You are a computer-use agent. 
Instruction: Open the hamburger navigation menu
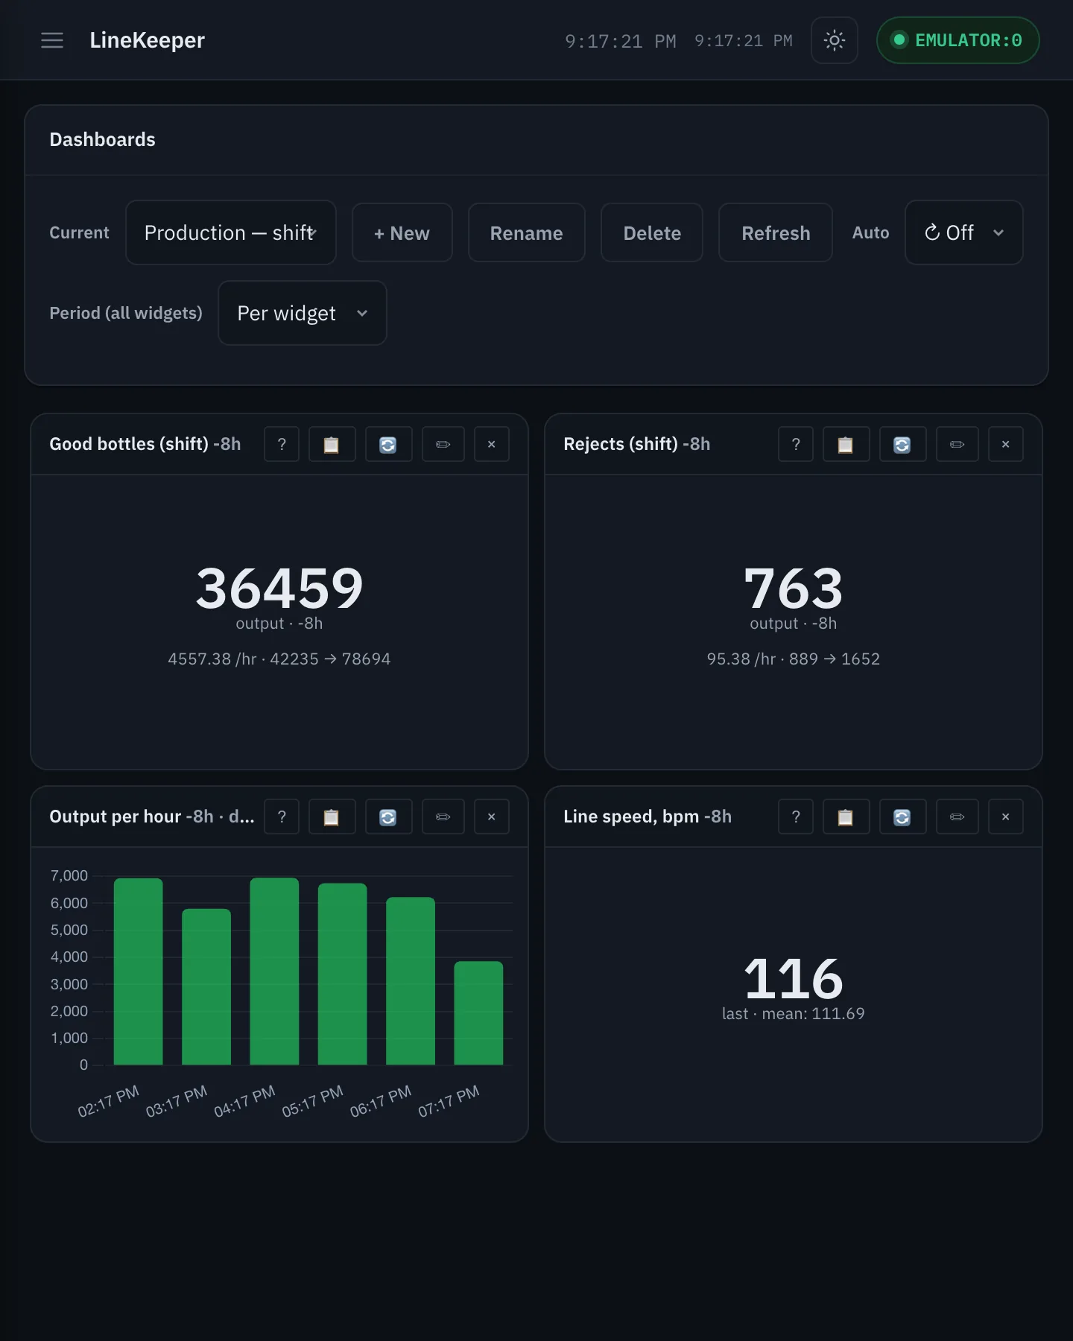coord(52,40)
